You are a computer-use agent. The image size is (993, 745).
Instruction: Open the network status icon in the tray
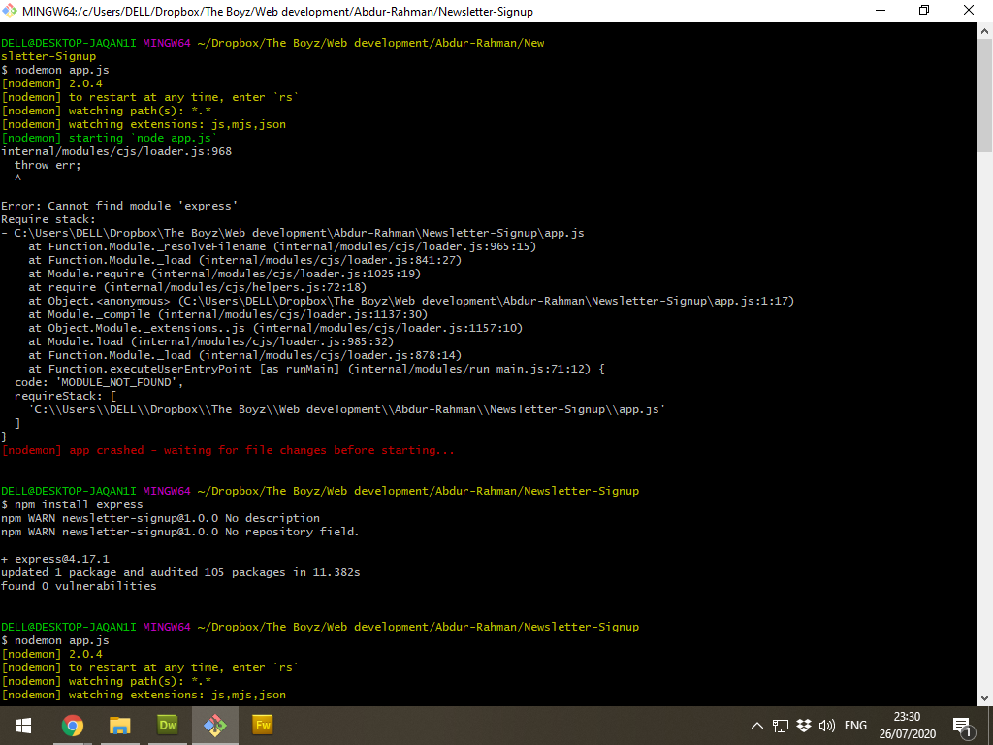click(x=781, y=724)
